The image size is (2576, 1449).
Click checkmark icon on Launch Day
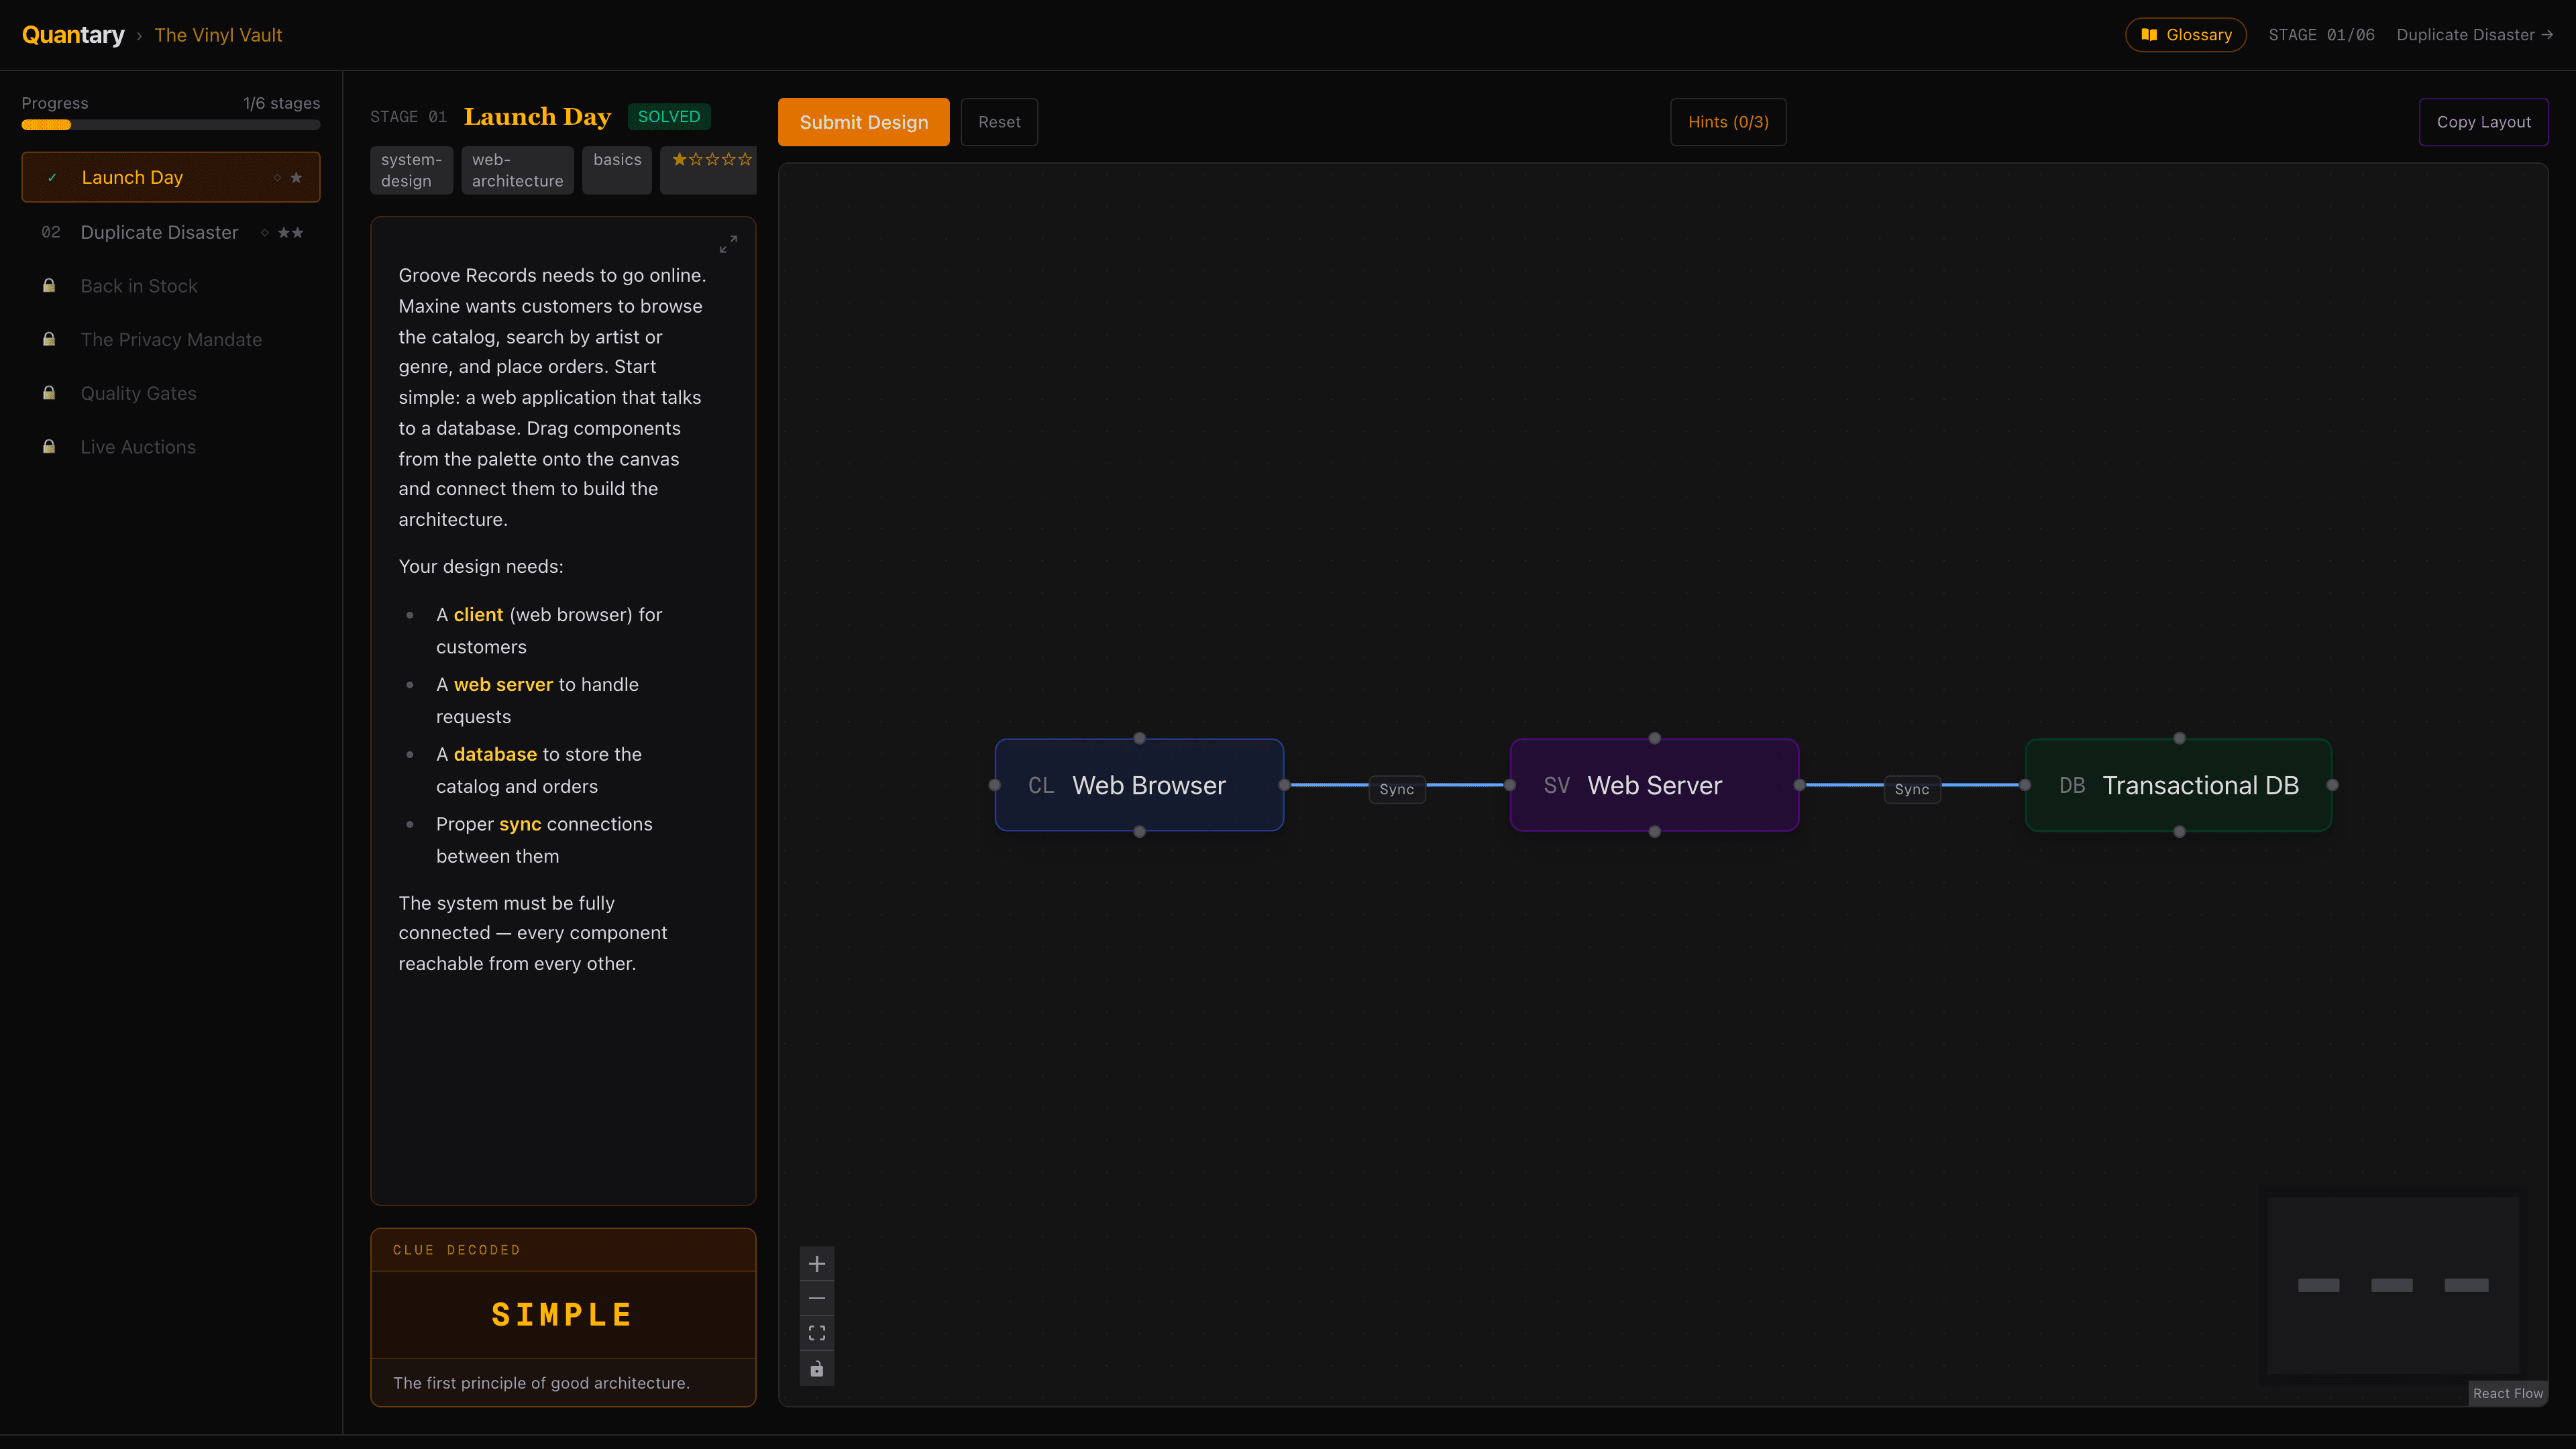click(x=52, y=178)
